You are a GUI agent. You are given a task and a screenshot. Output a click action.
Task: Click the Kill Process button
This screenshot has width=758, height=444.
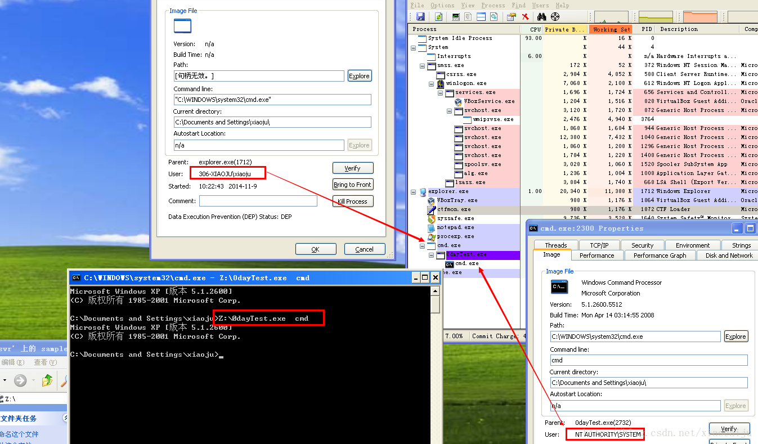[x=352, y=201]
